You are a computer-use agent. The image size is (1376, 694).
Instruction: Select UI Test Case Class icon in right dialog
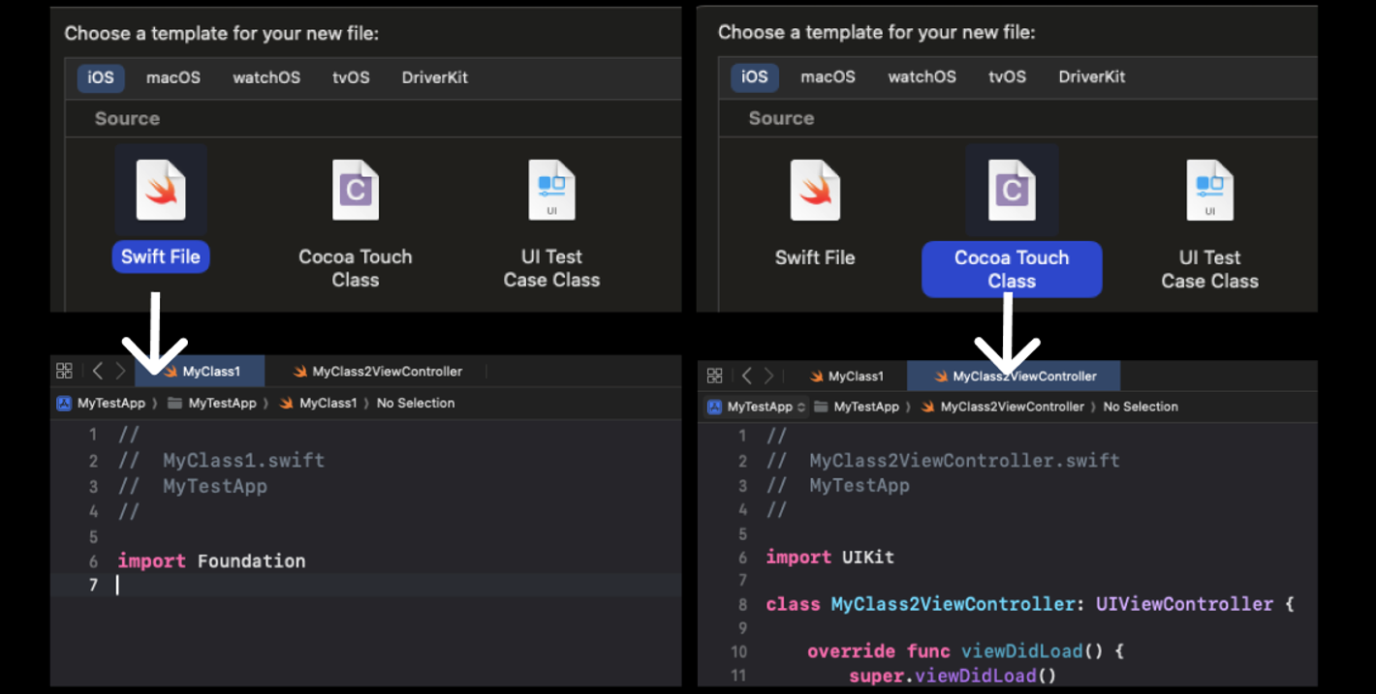[x=1209, y=190]
